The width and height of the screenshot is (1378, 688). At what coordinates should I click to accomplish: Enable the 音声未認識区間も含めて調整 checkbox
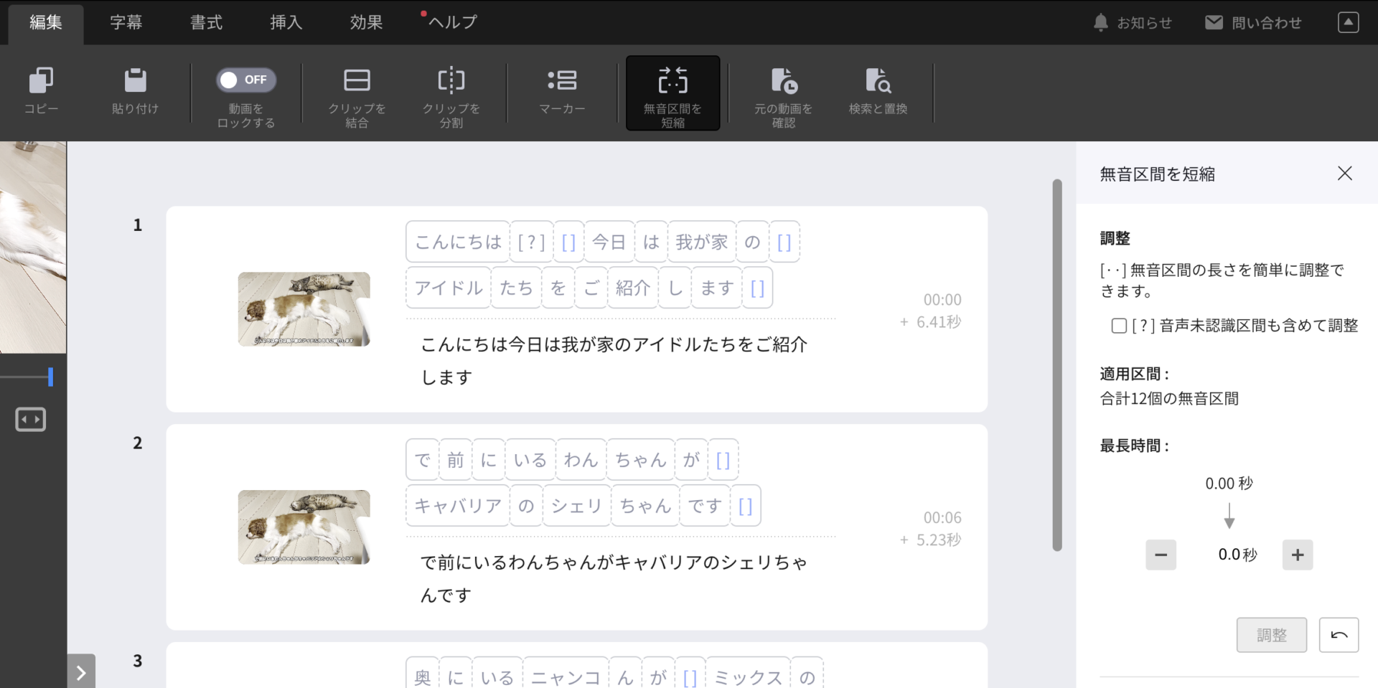(x=1118, y=326)
